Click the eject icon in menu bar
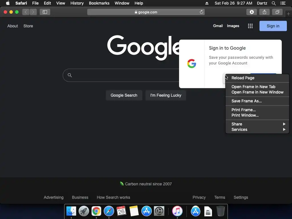Screen dimensions: 292x219 click(207, 3)
